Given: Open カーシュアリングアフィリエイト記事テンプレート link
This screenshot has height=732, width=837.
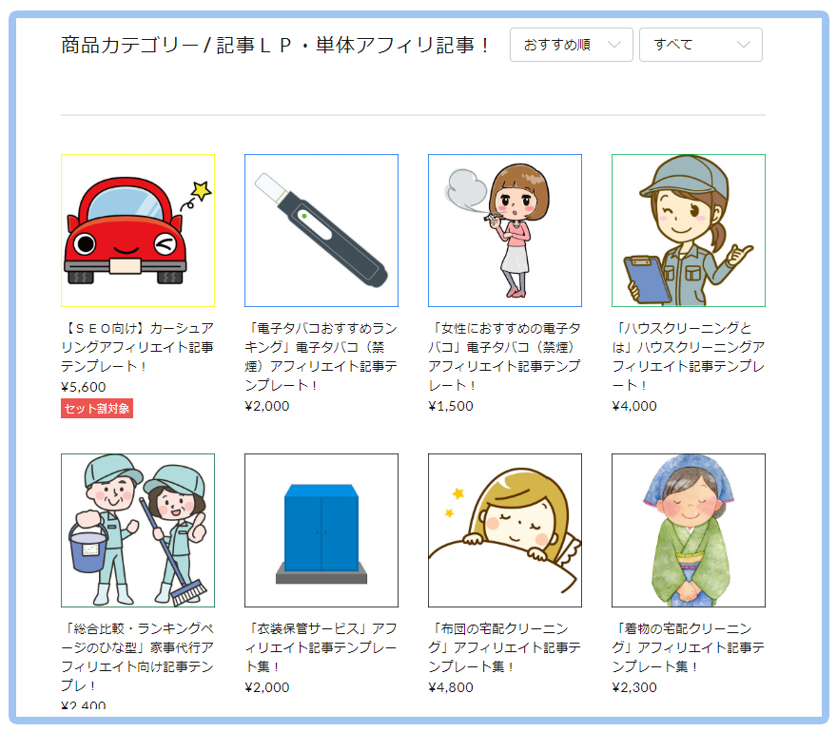Looking at the screenshot, I should (x=138, y=347).
